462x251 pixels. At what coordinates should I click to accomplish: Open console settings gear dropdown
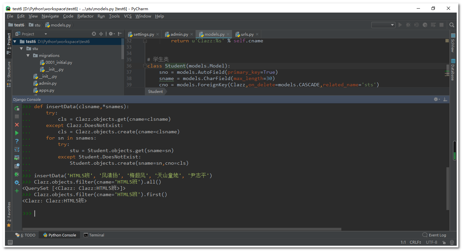click(17, 183)
